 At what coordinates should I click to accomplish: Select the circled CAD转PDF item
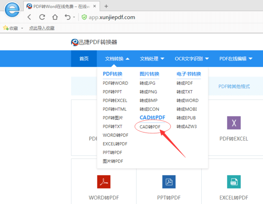click(150, 127)
